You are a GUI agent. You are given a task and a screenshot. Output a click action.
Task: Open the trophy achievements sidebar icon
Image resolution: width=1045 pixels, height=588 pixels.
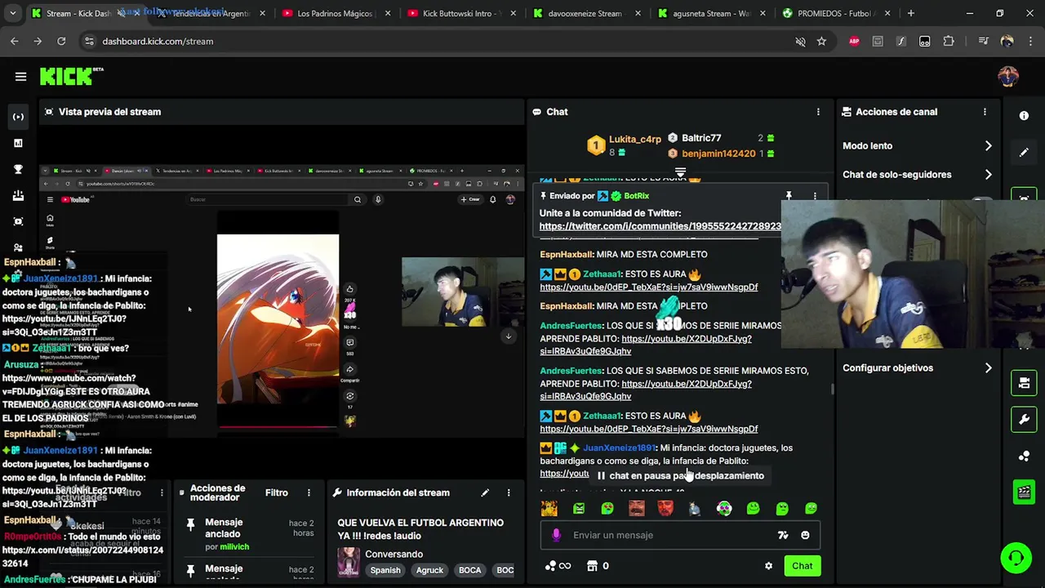(18, 169)
